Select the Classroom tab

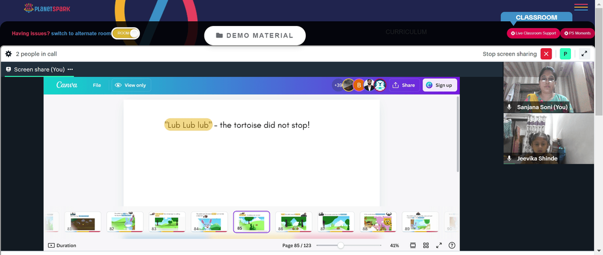pos(536,17)
